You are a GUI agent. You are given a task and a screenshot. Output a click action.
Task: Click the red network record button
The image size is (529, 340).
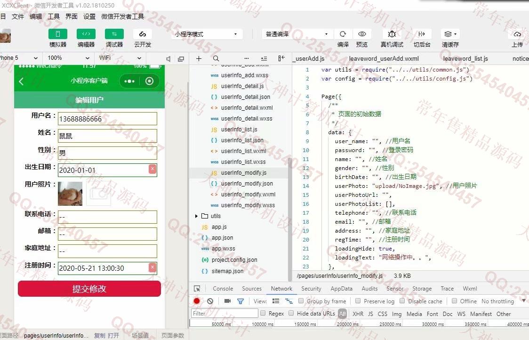pyautogui.click(x=197, y=300)
